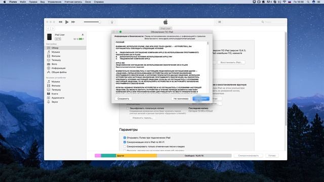Click the Сохранить button in license dialog
The image size is (324, 182).
pyautogui.click(x=123, y=99)
